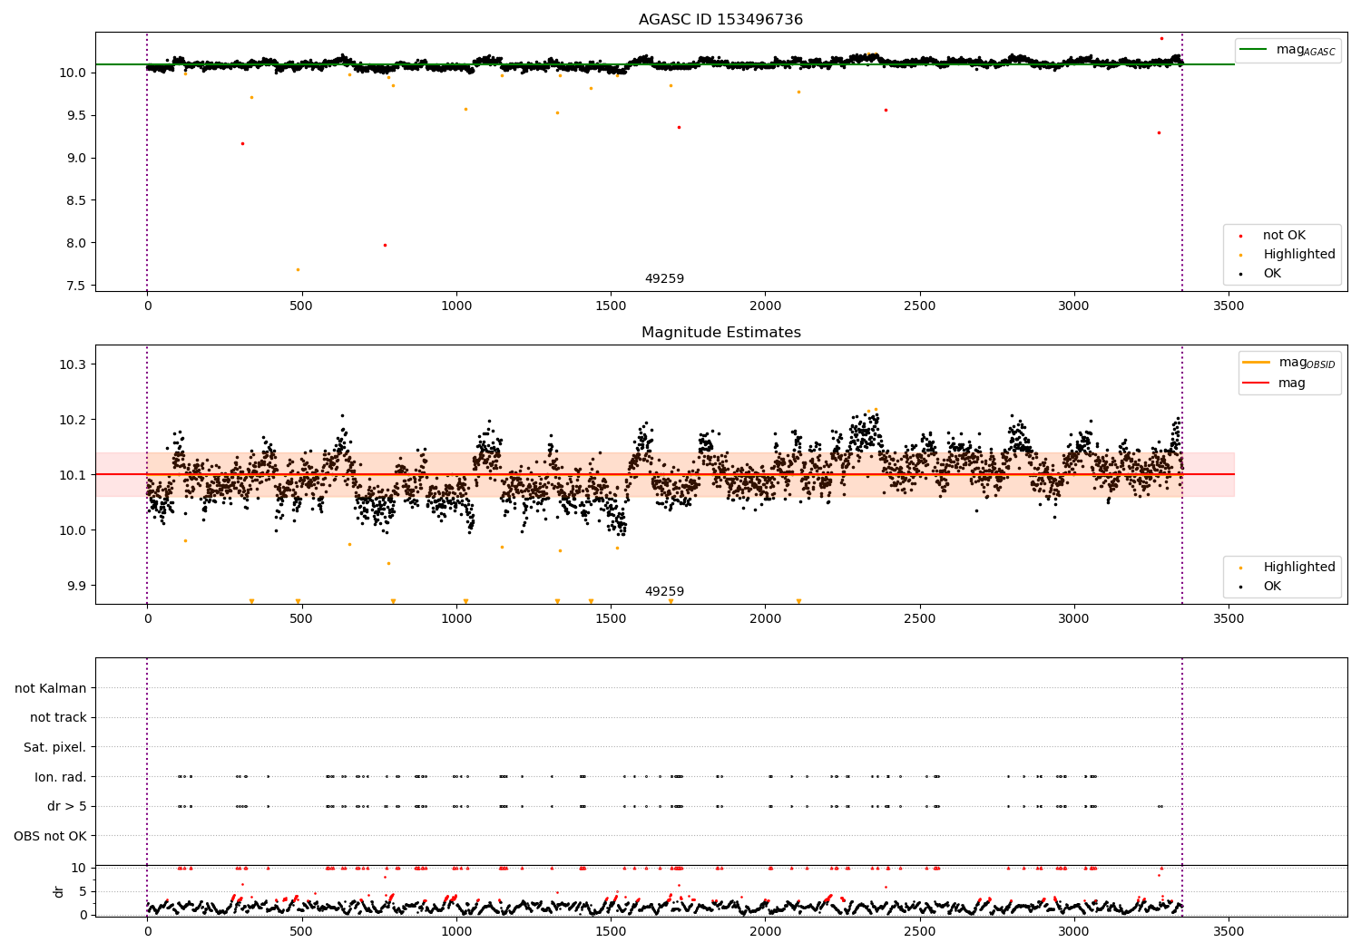Click the y-axis tick '9.9' in middle plot
Screen dimensions: 1361x952
tap(78, 586)
